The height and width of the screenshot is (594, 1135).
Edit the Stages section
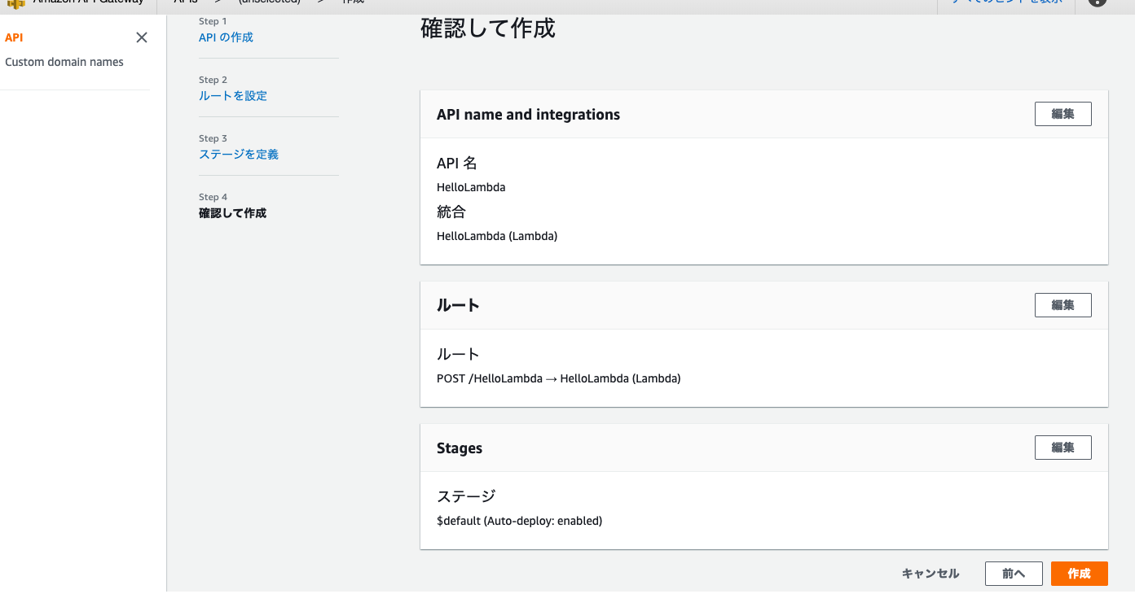(1062, 447)
